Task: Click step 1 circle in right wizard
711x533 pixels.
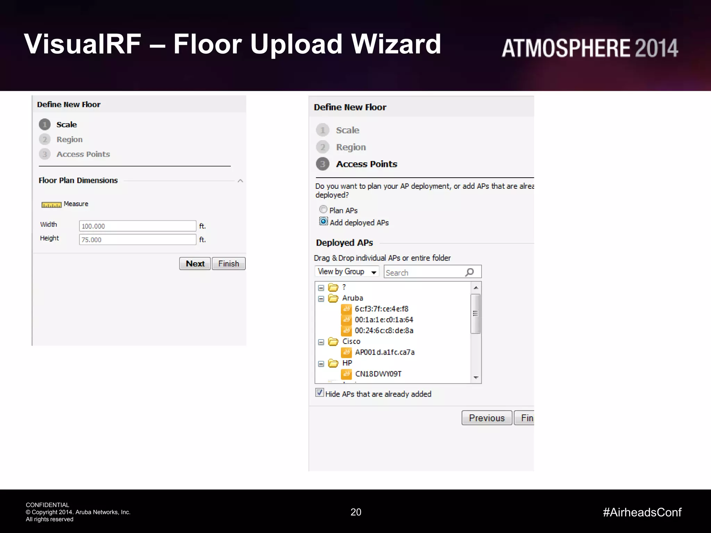Action: [x=323, y=130]
